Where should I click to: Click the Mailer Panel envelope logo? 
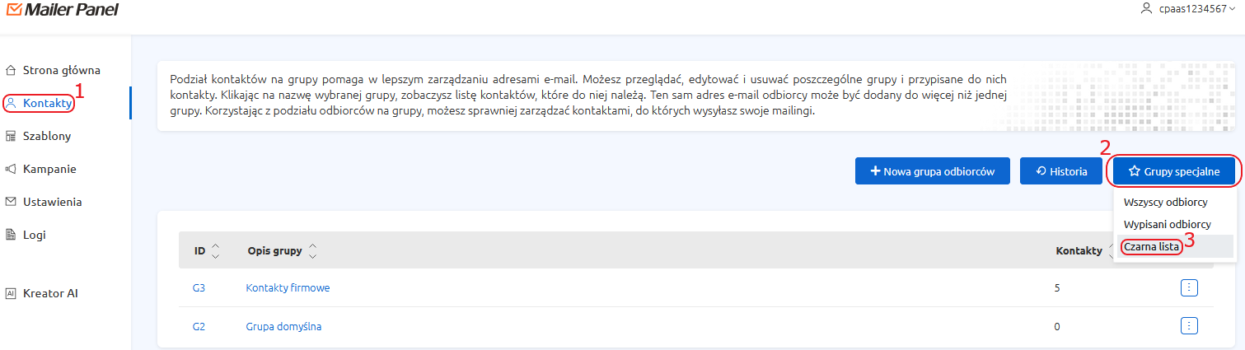(x=12, y=10)
